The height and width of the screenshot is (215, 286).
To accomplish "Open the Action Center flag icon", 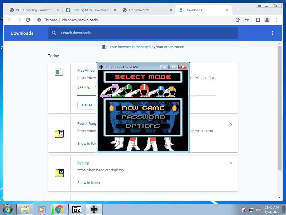I will (x=244, y=210).
